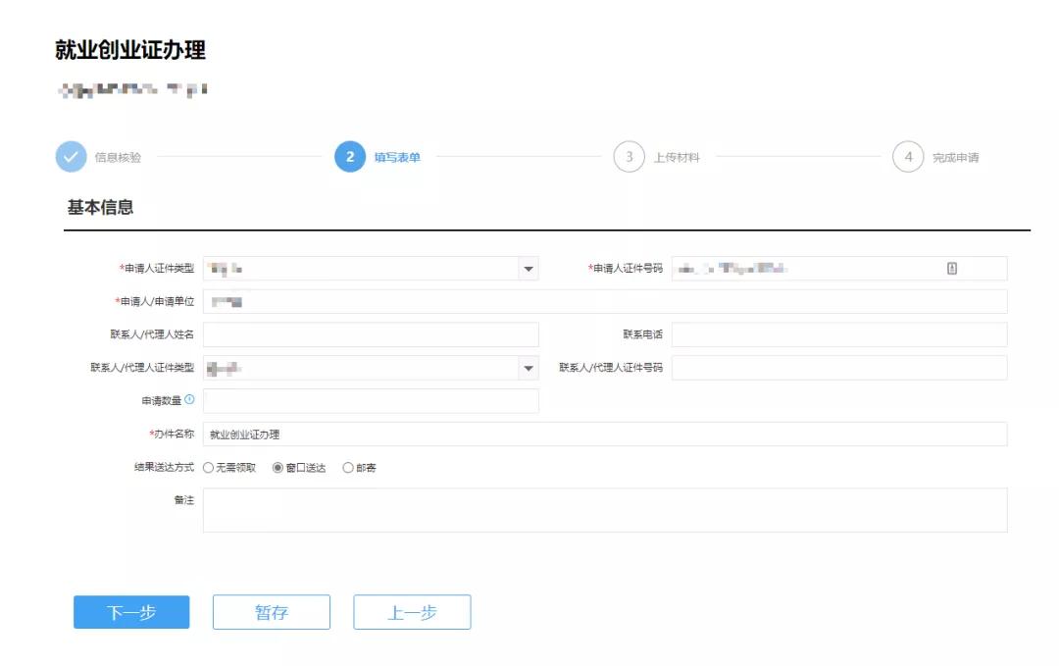Click the completed checkmark icon on 信息核验 step
The height and width of the screenshot is (666, 1059).
pyautogui.click(x=69, y=156)
